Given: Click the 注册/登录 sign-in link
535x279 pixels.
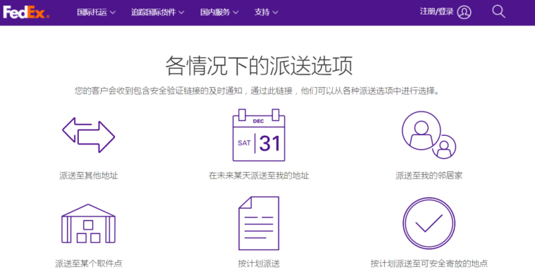Looking at the screenshot, I should click(x=436, y=12).
